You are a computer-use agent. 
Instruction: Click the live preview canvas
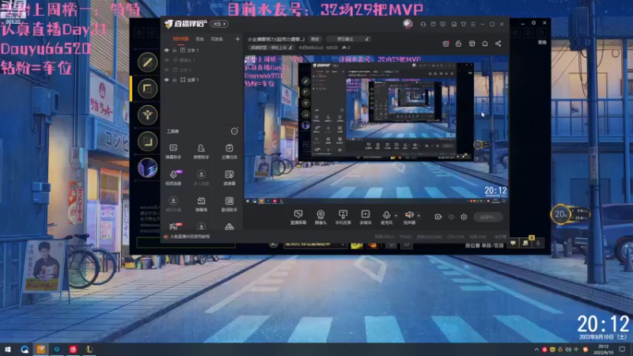click(377, 129)
